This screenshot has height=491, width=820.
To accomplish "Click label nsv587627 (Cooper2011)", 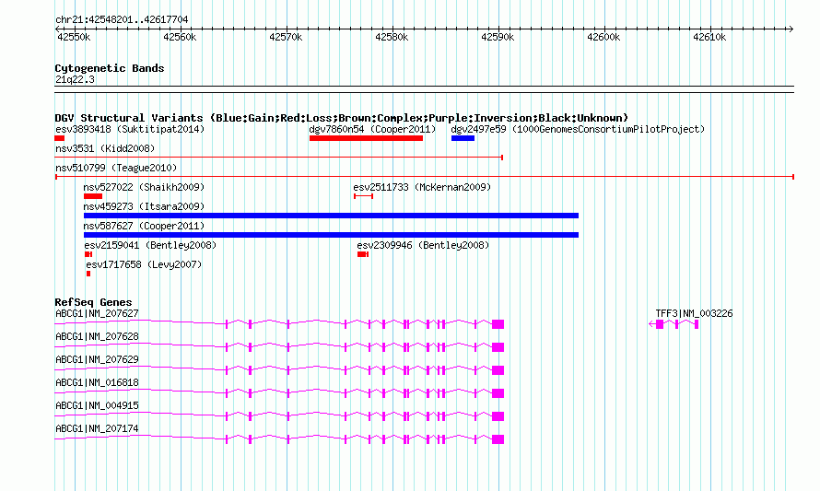I will (x=144, y=226).
